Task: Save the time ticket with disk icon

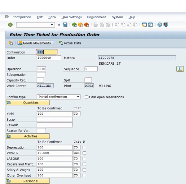Action: pos(65,25)
